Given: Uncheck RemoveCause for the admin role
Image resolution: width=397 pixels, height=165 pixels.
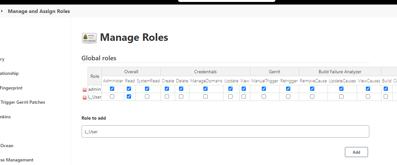Looking at the screenshot, I should pos(312,89).
